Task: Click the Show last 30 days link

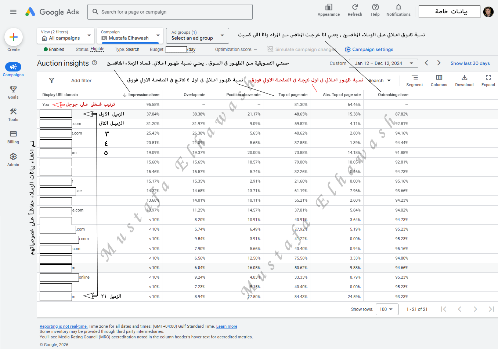Action: (470, 63)
